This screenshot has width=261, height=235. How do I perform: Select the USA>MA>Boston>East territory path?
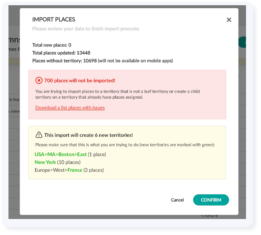[x=61, y=154]
